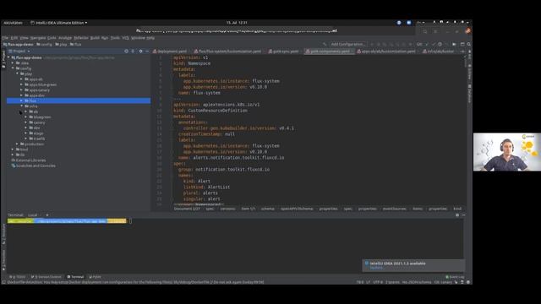Collapse the infra folder
This screenshot has height=304, width=541.
pos(21,106)
